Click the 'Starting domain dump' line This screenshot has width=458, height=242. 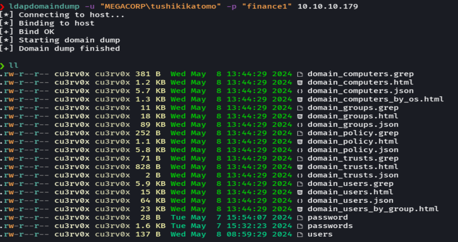(60, 40)
